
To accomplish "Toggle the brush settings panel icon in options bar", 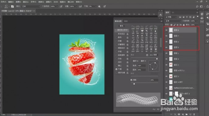I will (x=12, y=6).
